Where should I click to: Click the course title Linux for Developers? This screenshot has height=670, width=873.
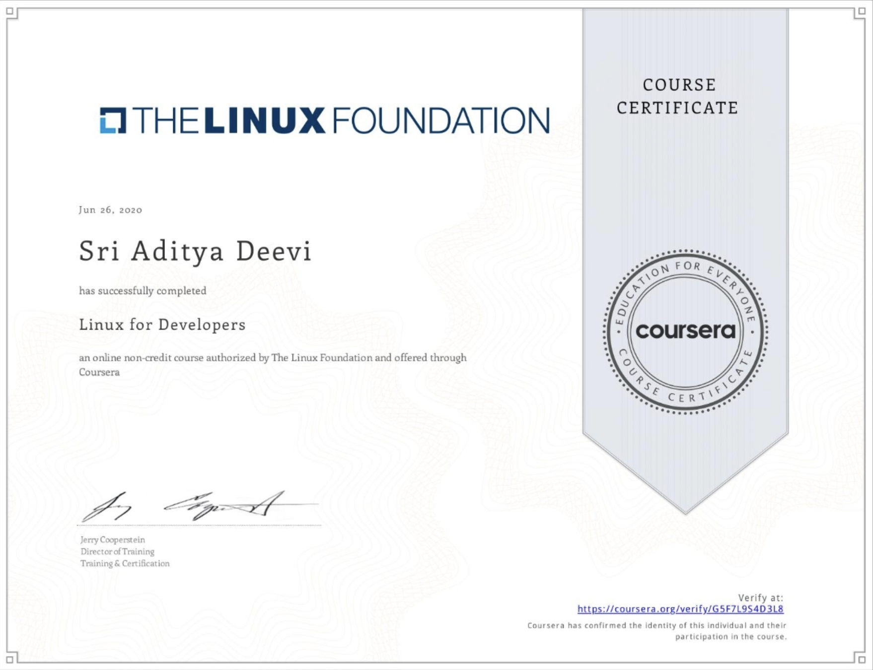pos(162,325)
